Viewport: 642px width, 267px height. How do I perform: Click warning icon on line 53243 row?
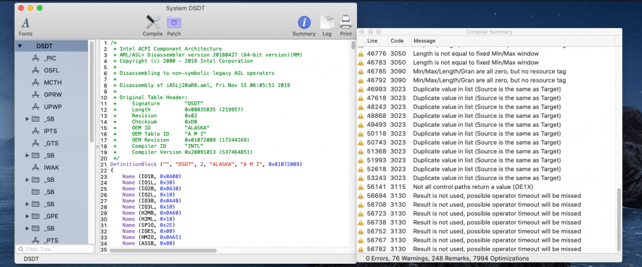(x=361, y=178)
